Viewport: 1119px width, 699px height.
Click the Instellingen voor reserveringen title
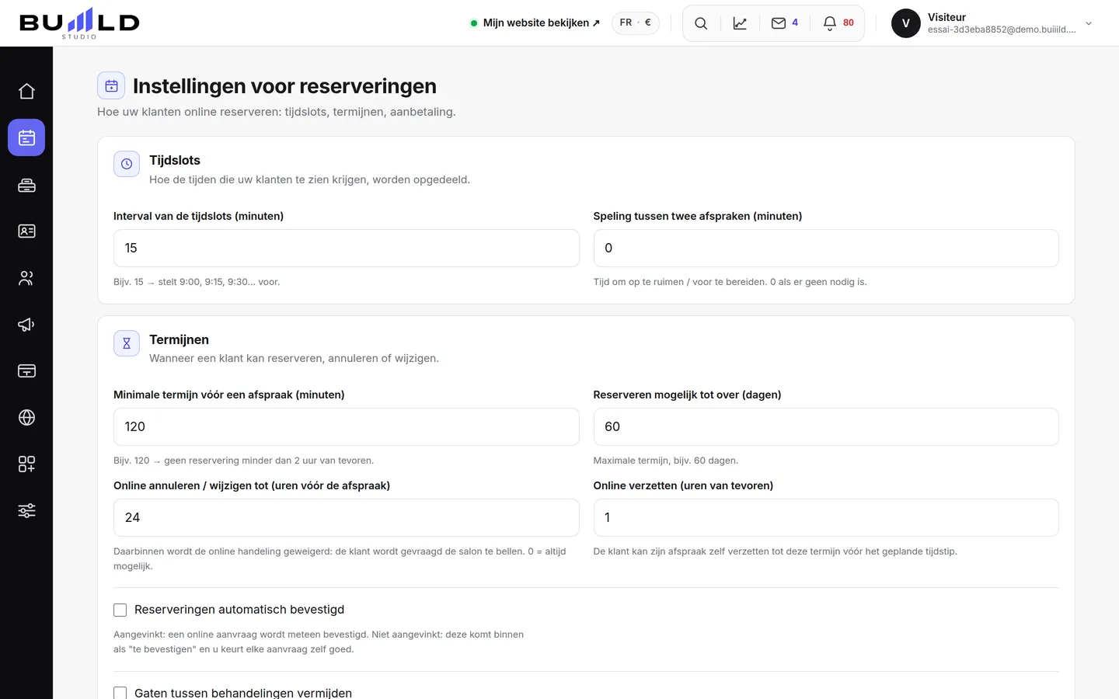point(284,85)
